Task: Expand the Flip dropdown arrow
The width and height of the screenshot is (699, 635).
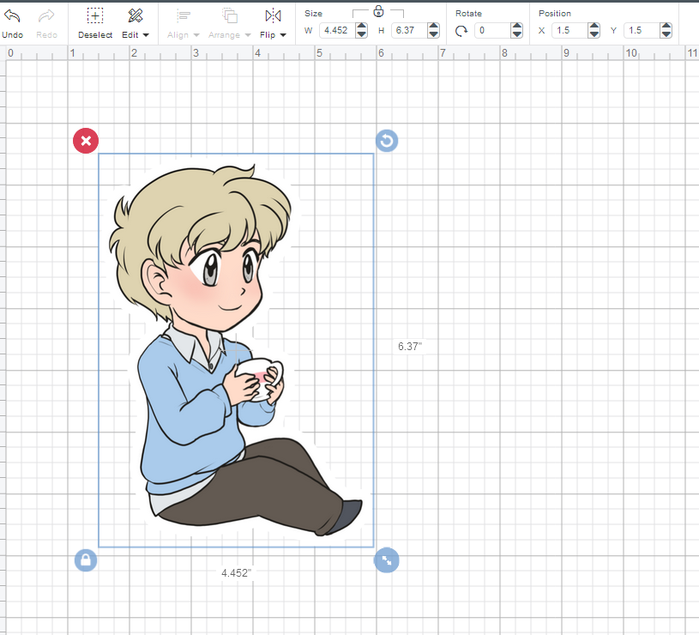Action: click(x=283, y=35)
